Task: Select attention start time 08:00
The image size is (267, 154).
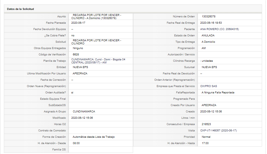Action: [76, 143]
